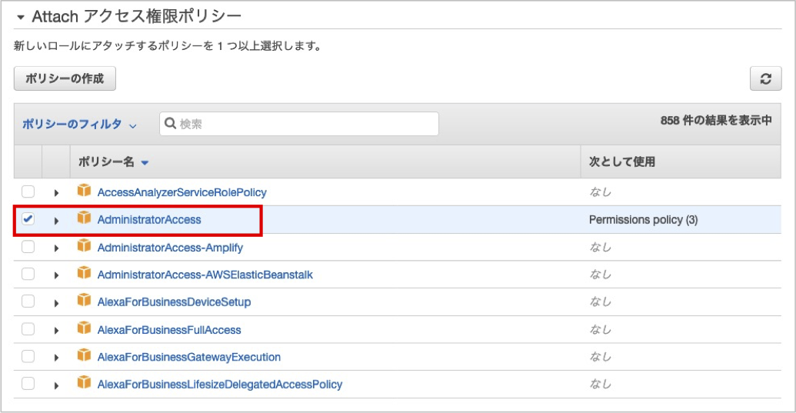Open the AccessAnalyzerServiceRolePolicy link

182,192
